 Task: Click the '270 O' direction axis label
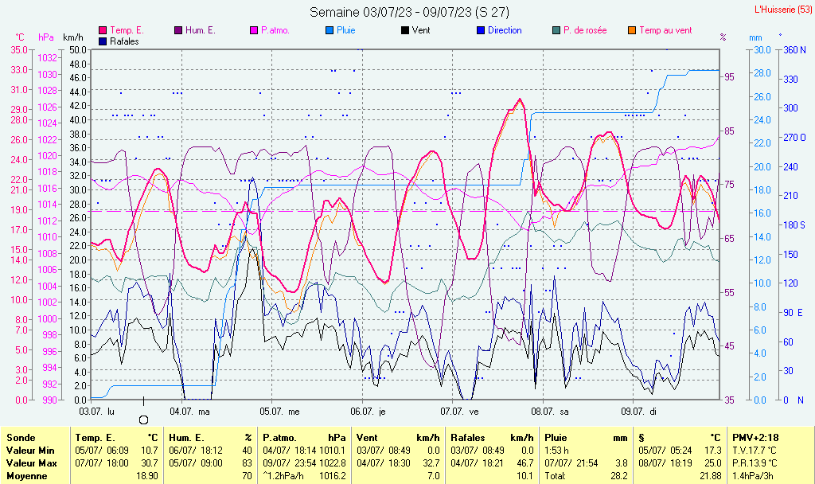794,138
